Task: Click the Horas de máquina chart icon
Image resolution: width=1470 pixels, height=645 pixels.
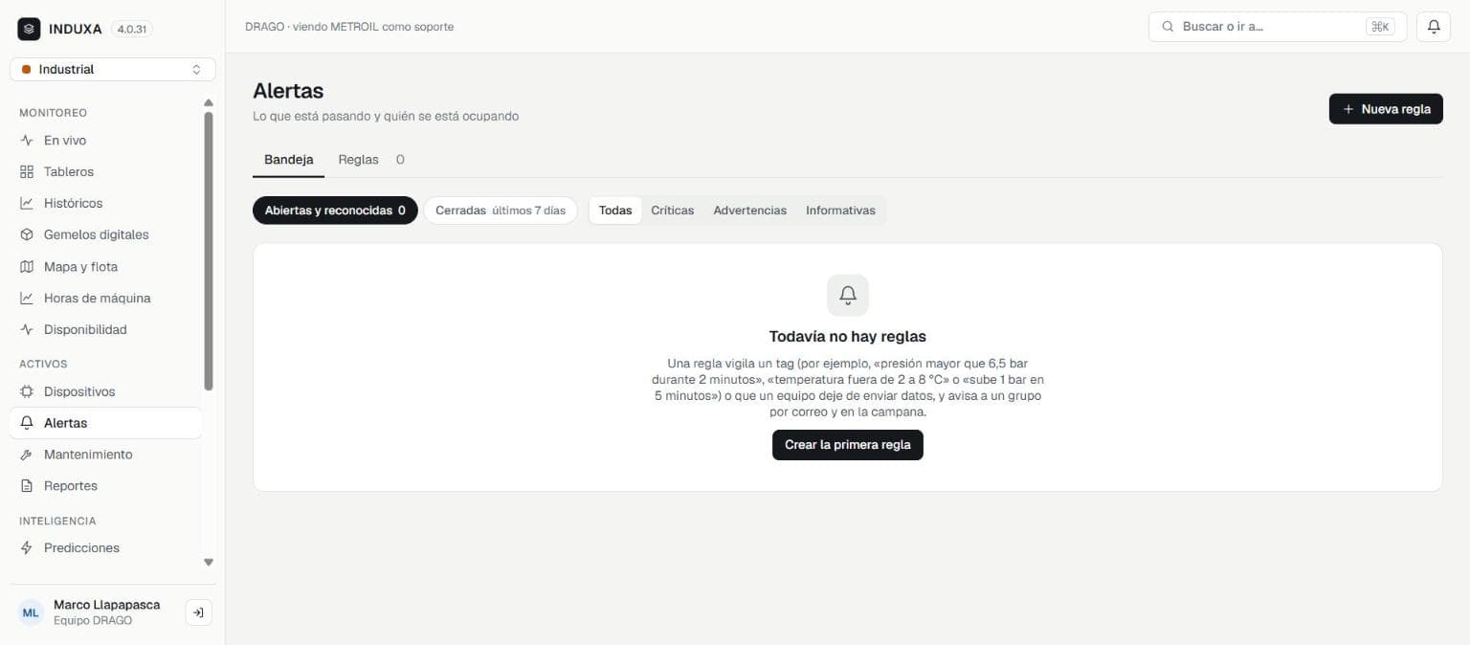Action: (27, 299)
